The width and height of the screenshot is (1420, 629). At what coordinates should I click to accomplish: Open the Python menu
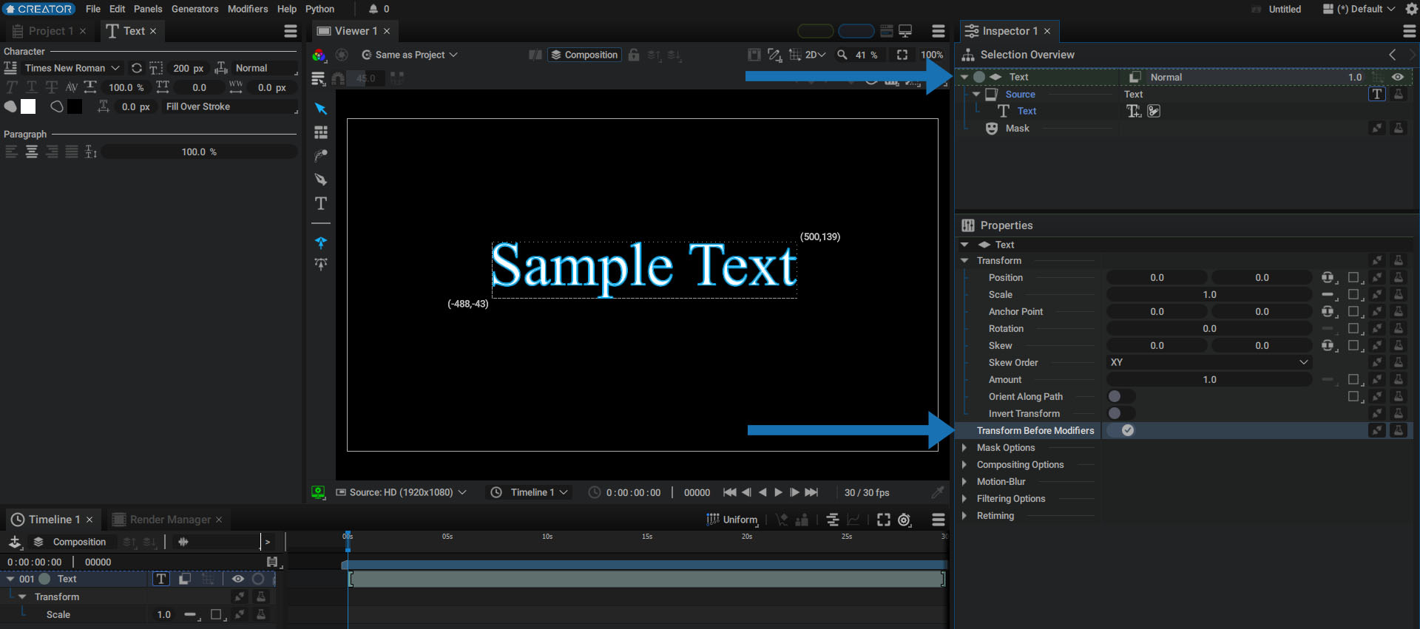point(320,9)
